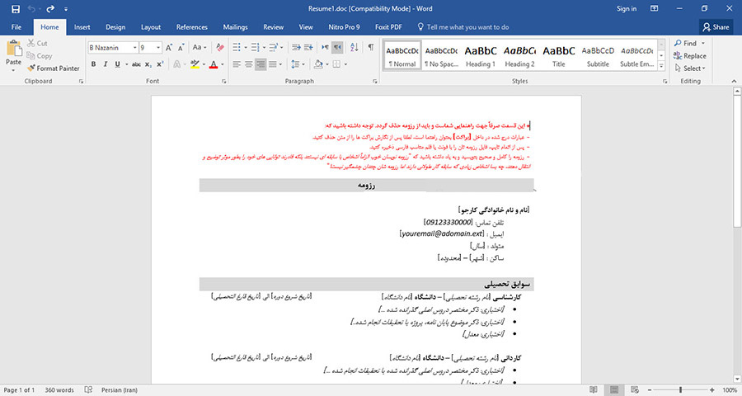742x396 pixels.
Task: Click the Persian (Iran) language indicator
Action: (120, 390)
